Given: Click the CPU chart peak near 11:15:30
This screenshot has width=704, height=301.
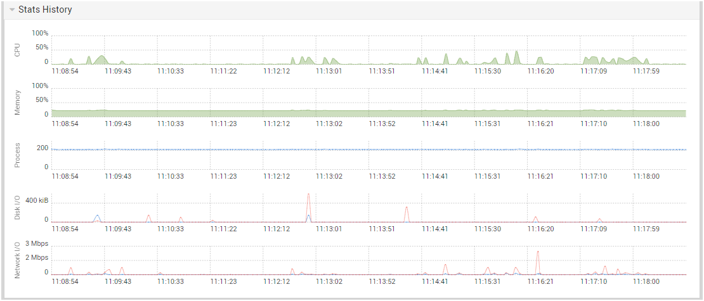Looking at the screenshot, I should pos(516,58).
